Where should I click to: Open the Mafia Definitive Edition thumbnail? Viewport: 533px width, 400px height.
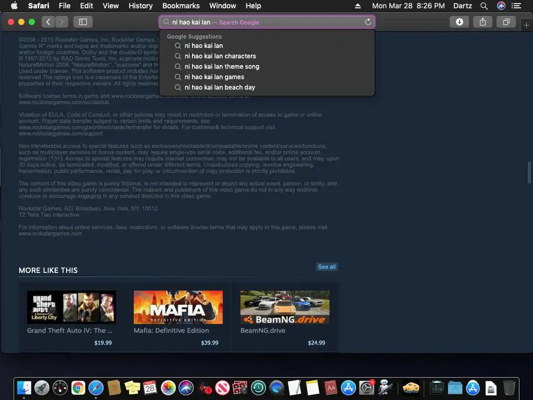(x=178, y=307)
